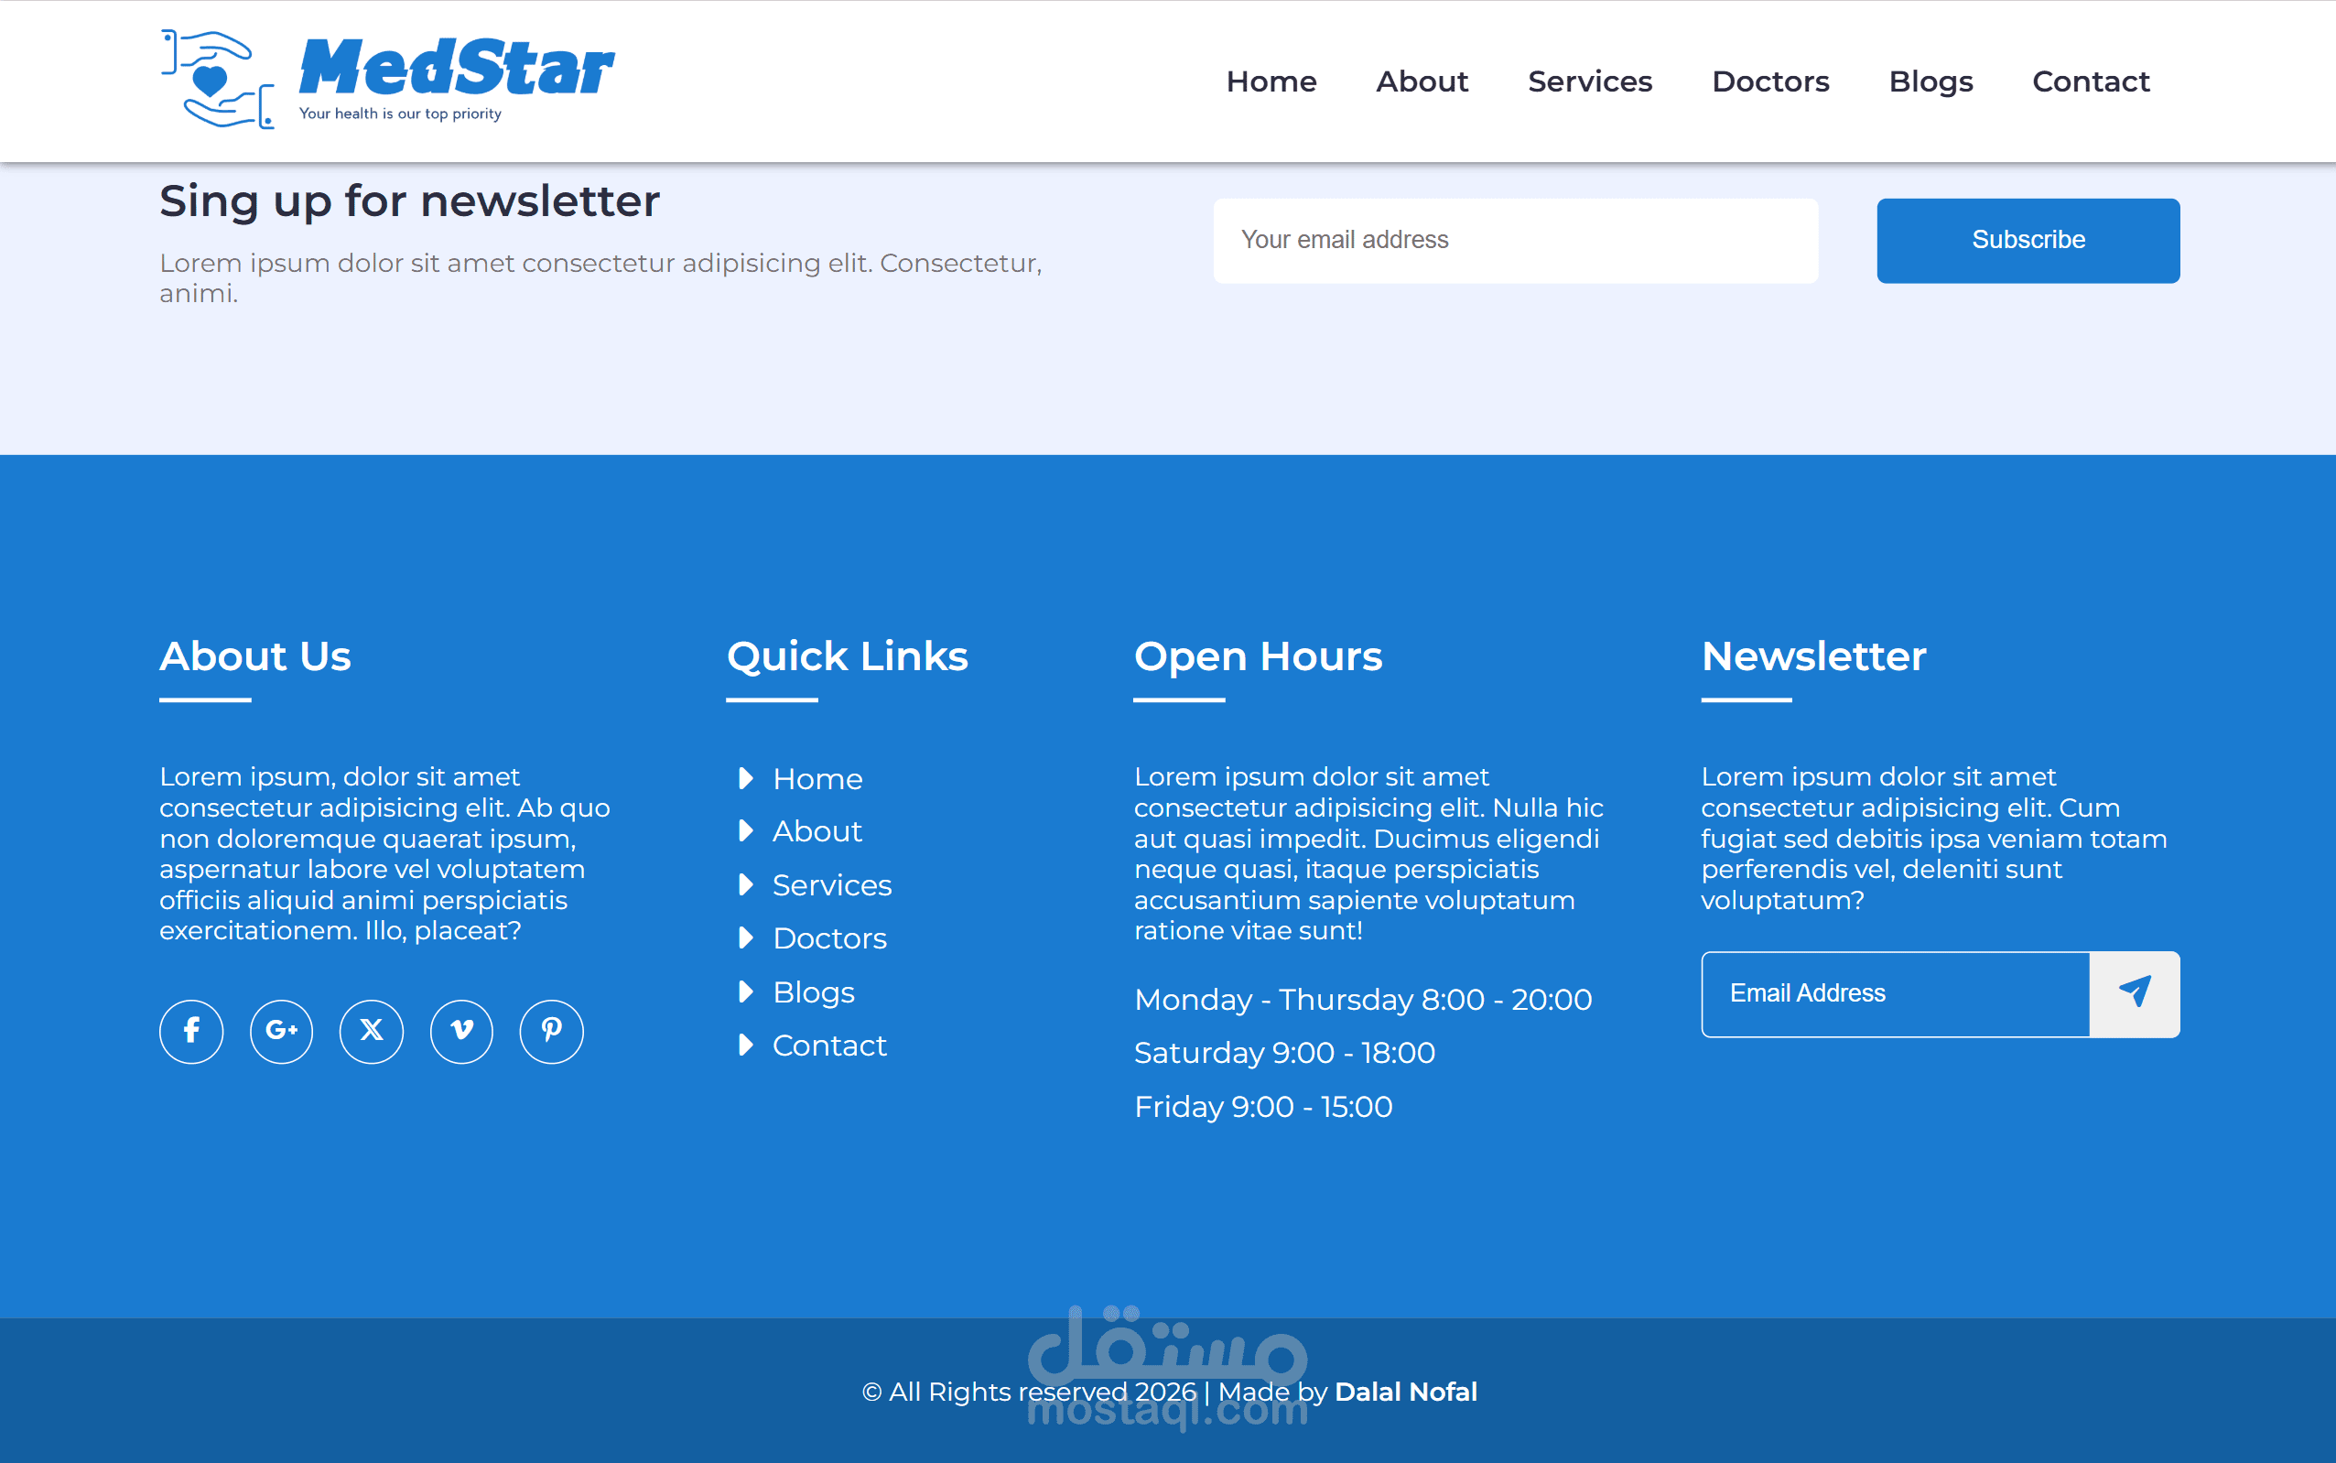The height and width of the screenshot is (1463, 2336).
Task: Click the X (Twitter) social icon
Action: click(x=372, y=1031)
